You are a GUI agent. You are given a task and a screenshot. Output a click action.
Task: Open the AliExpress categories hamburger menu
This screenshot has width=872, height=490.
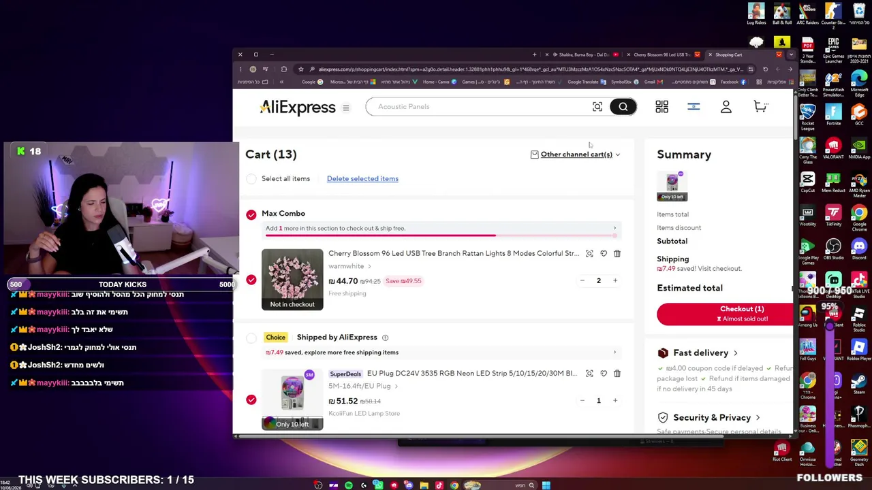point(345,108)
